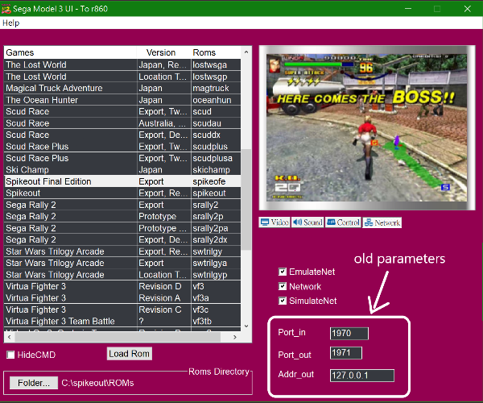Click the Folder... button
483x403 pixels.
34,383
